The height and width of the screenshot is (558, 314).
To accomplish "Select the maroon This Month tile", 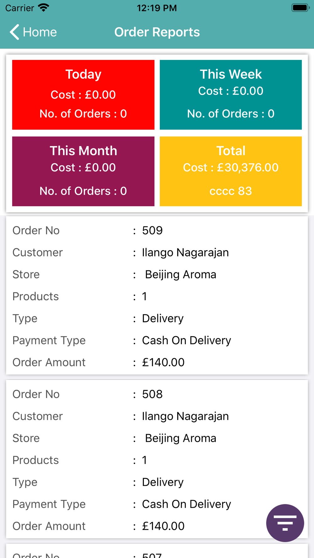I will coord(83,171).
